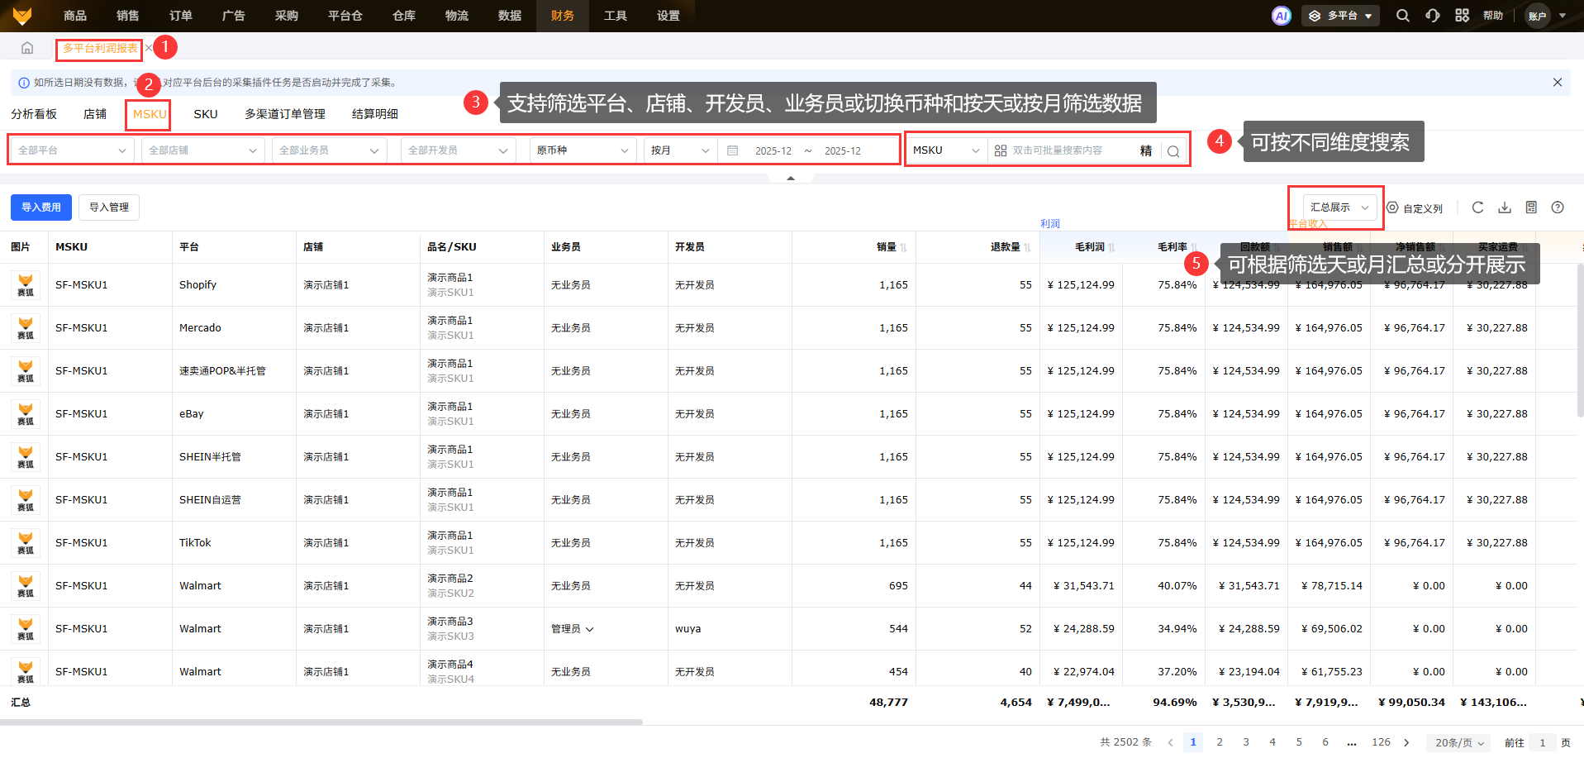Switch to the SKU tab
This screenshot has width=1584, height=758.
coord(206,114)
